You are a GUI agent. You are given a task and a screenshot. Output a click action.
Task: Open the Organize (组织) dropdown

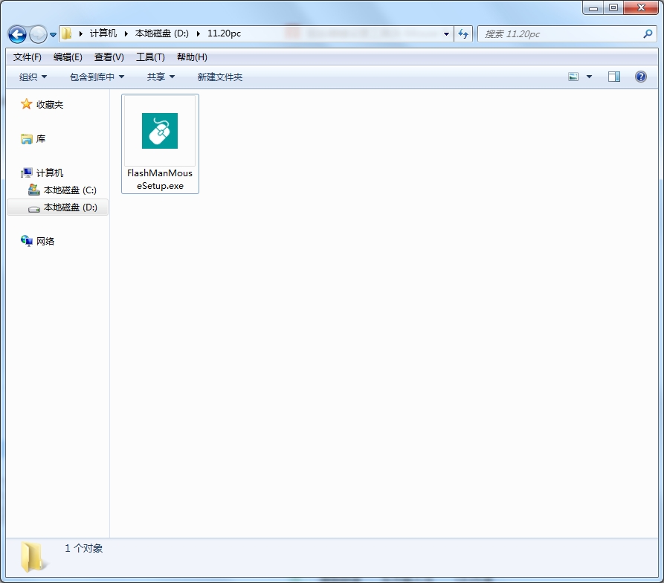pos(33,77)
